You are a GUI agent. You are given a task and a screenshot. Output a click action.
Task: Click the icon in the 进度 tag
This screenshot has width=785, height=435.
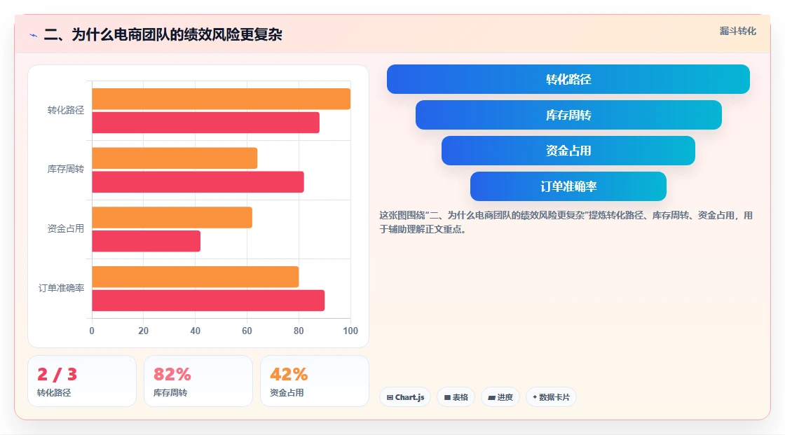491,397
